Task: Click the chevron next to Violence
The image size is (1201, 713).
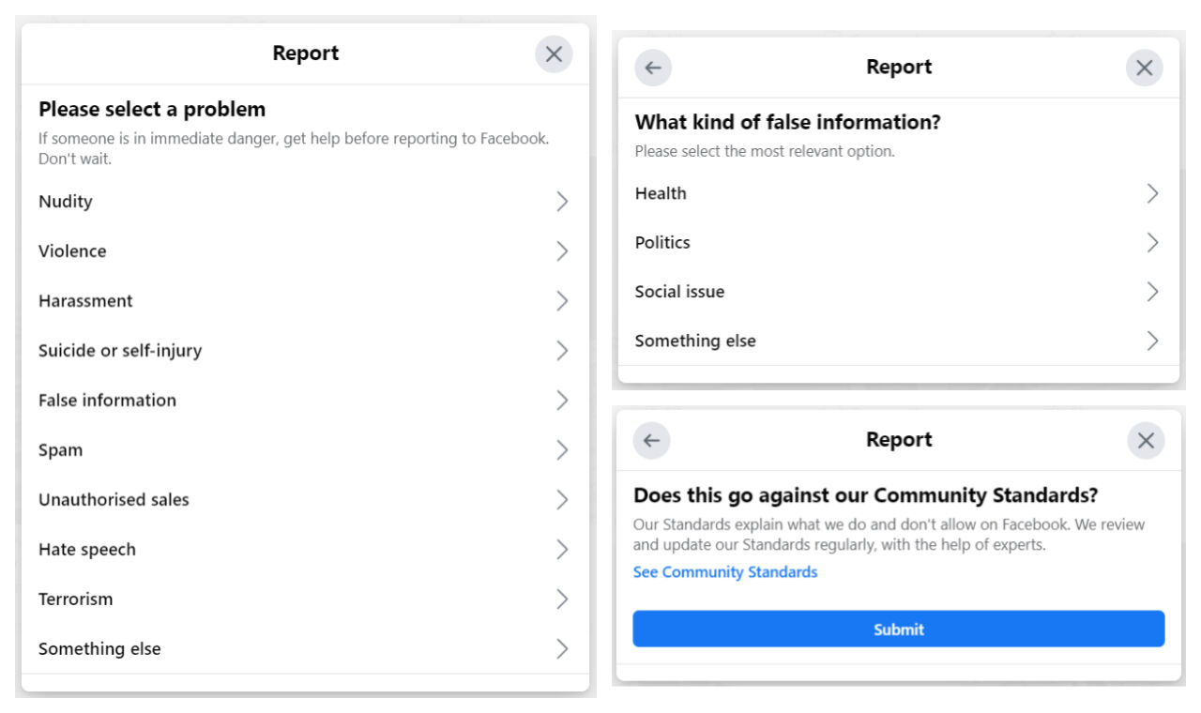Action: tap(562, 251)
